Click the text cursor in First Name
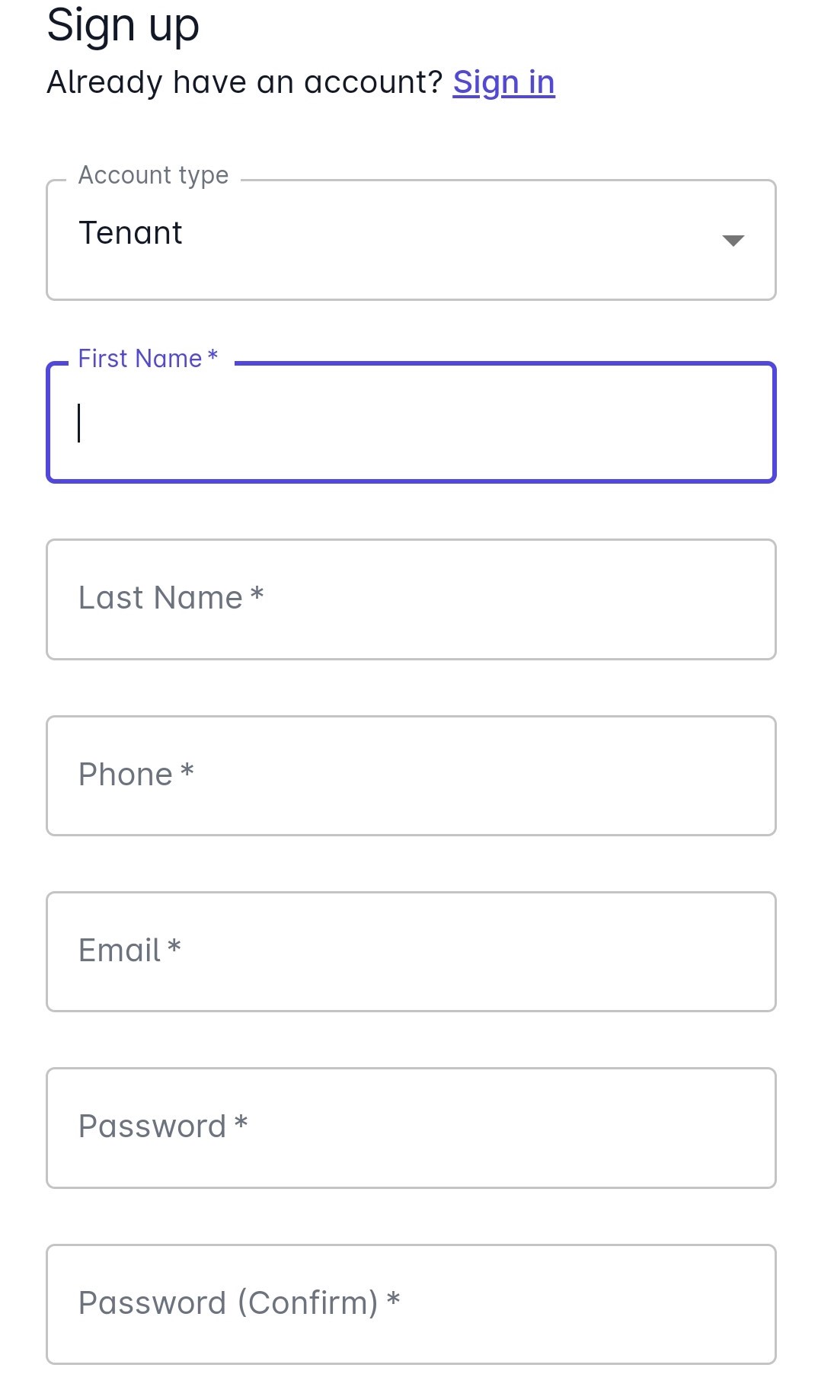 [79, 423]
